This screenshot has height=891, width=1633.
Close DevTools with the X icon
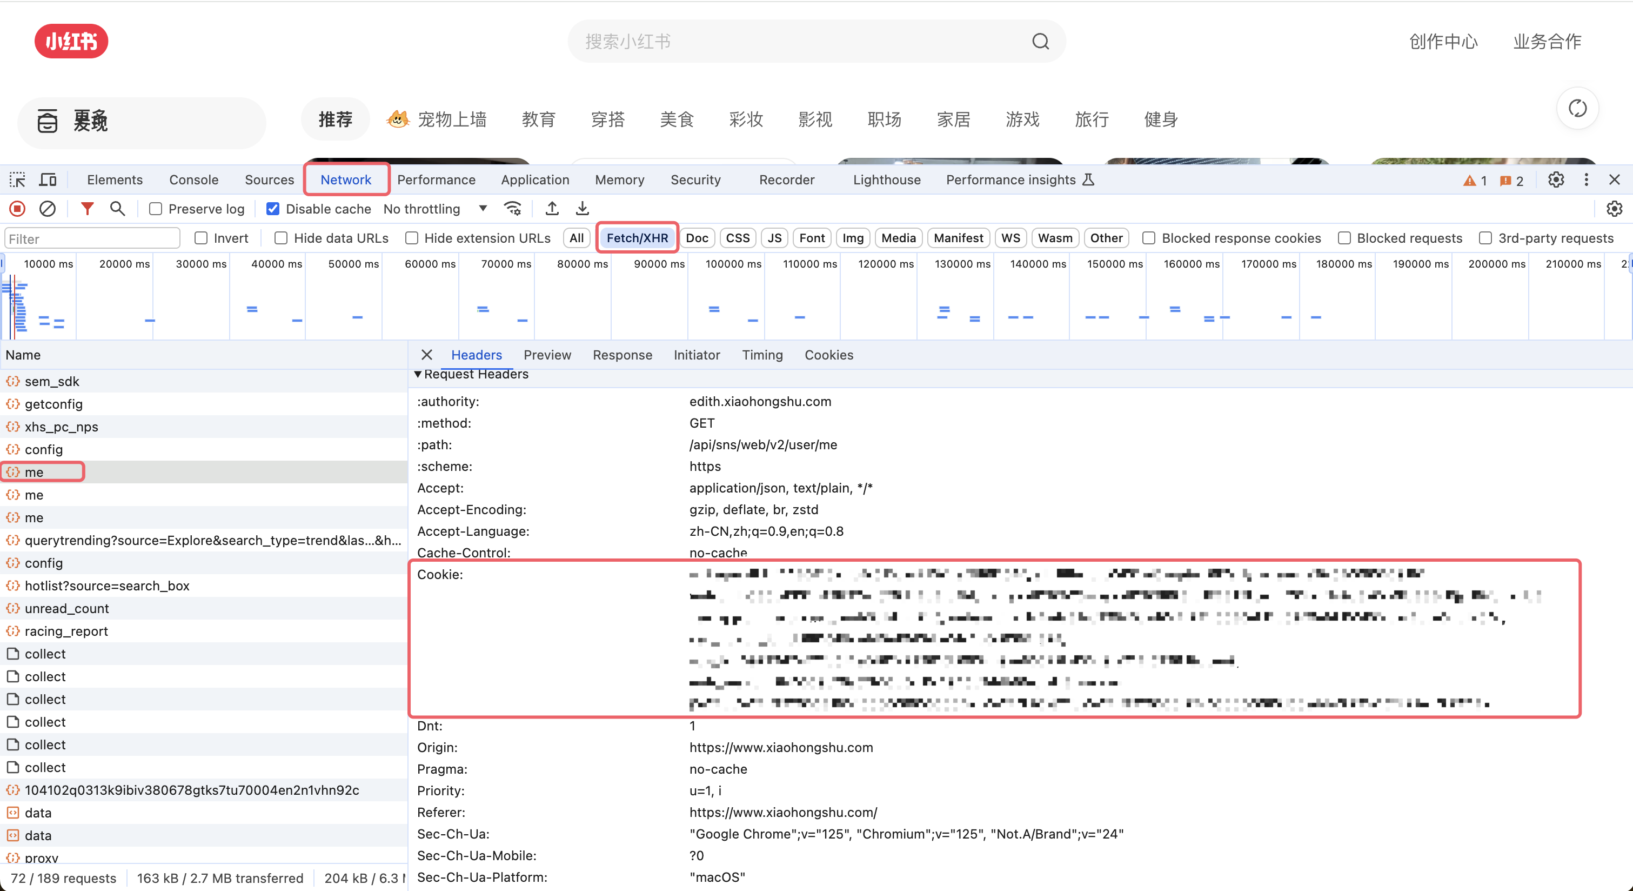coord(1615,180)
